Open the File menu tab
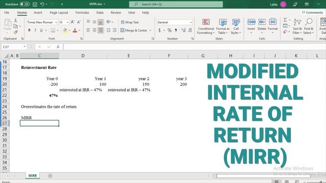 tap(7, 12)
